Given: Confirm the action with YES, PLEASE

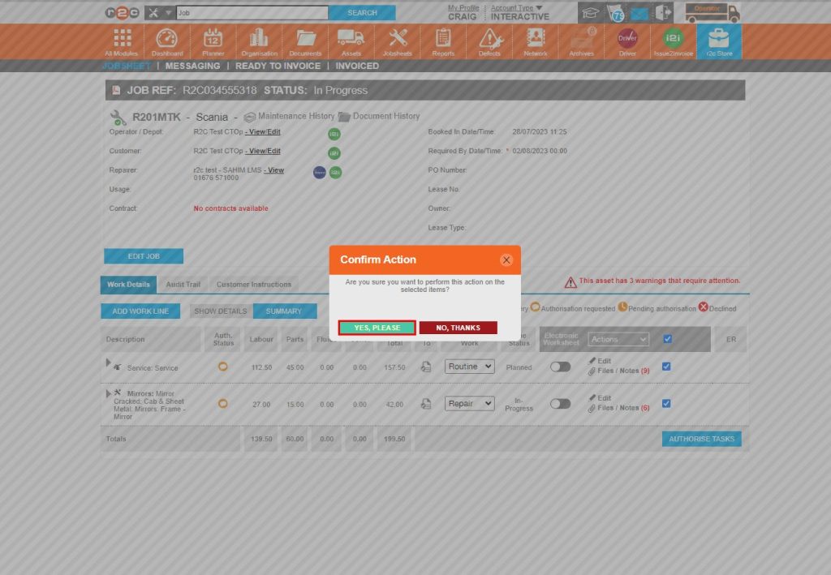Looking at the screenshot, I should click(x=375, y=328).
